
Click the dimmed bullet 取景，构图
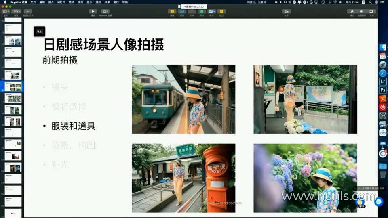(73, 145)
